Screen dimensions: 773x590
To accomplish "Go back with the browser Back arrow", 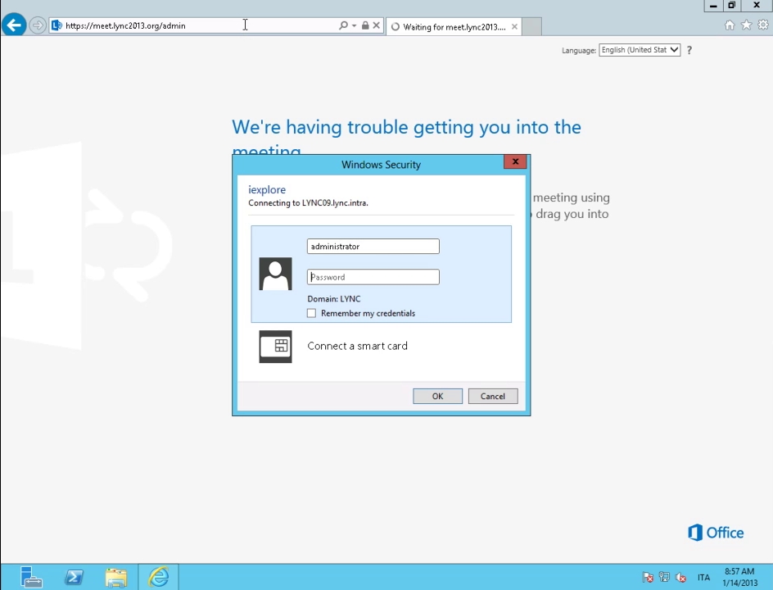I will [x=14, y=25].
